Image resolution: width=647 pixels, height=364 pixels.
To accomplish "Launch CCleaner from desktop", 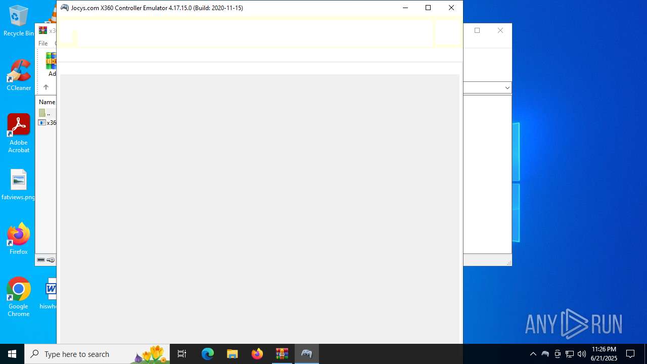I will [18, 76].
